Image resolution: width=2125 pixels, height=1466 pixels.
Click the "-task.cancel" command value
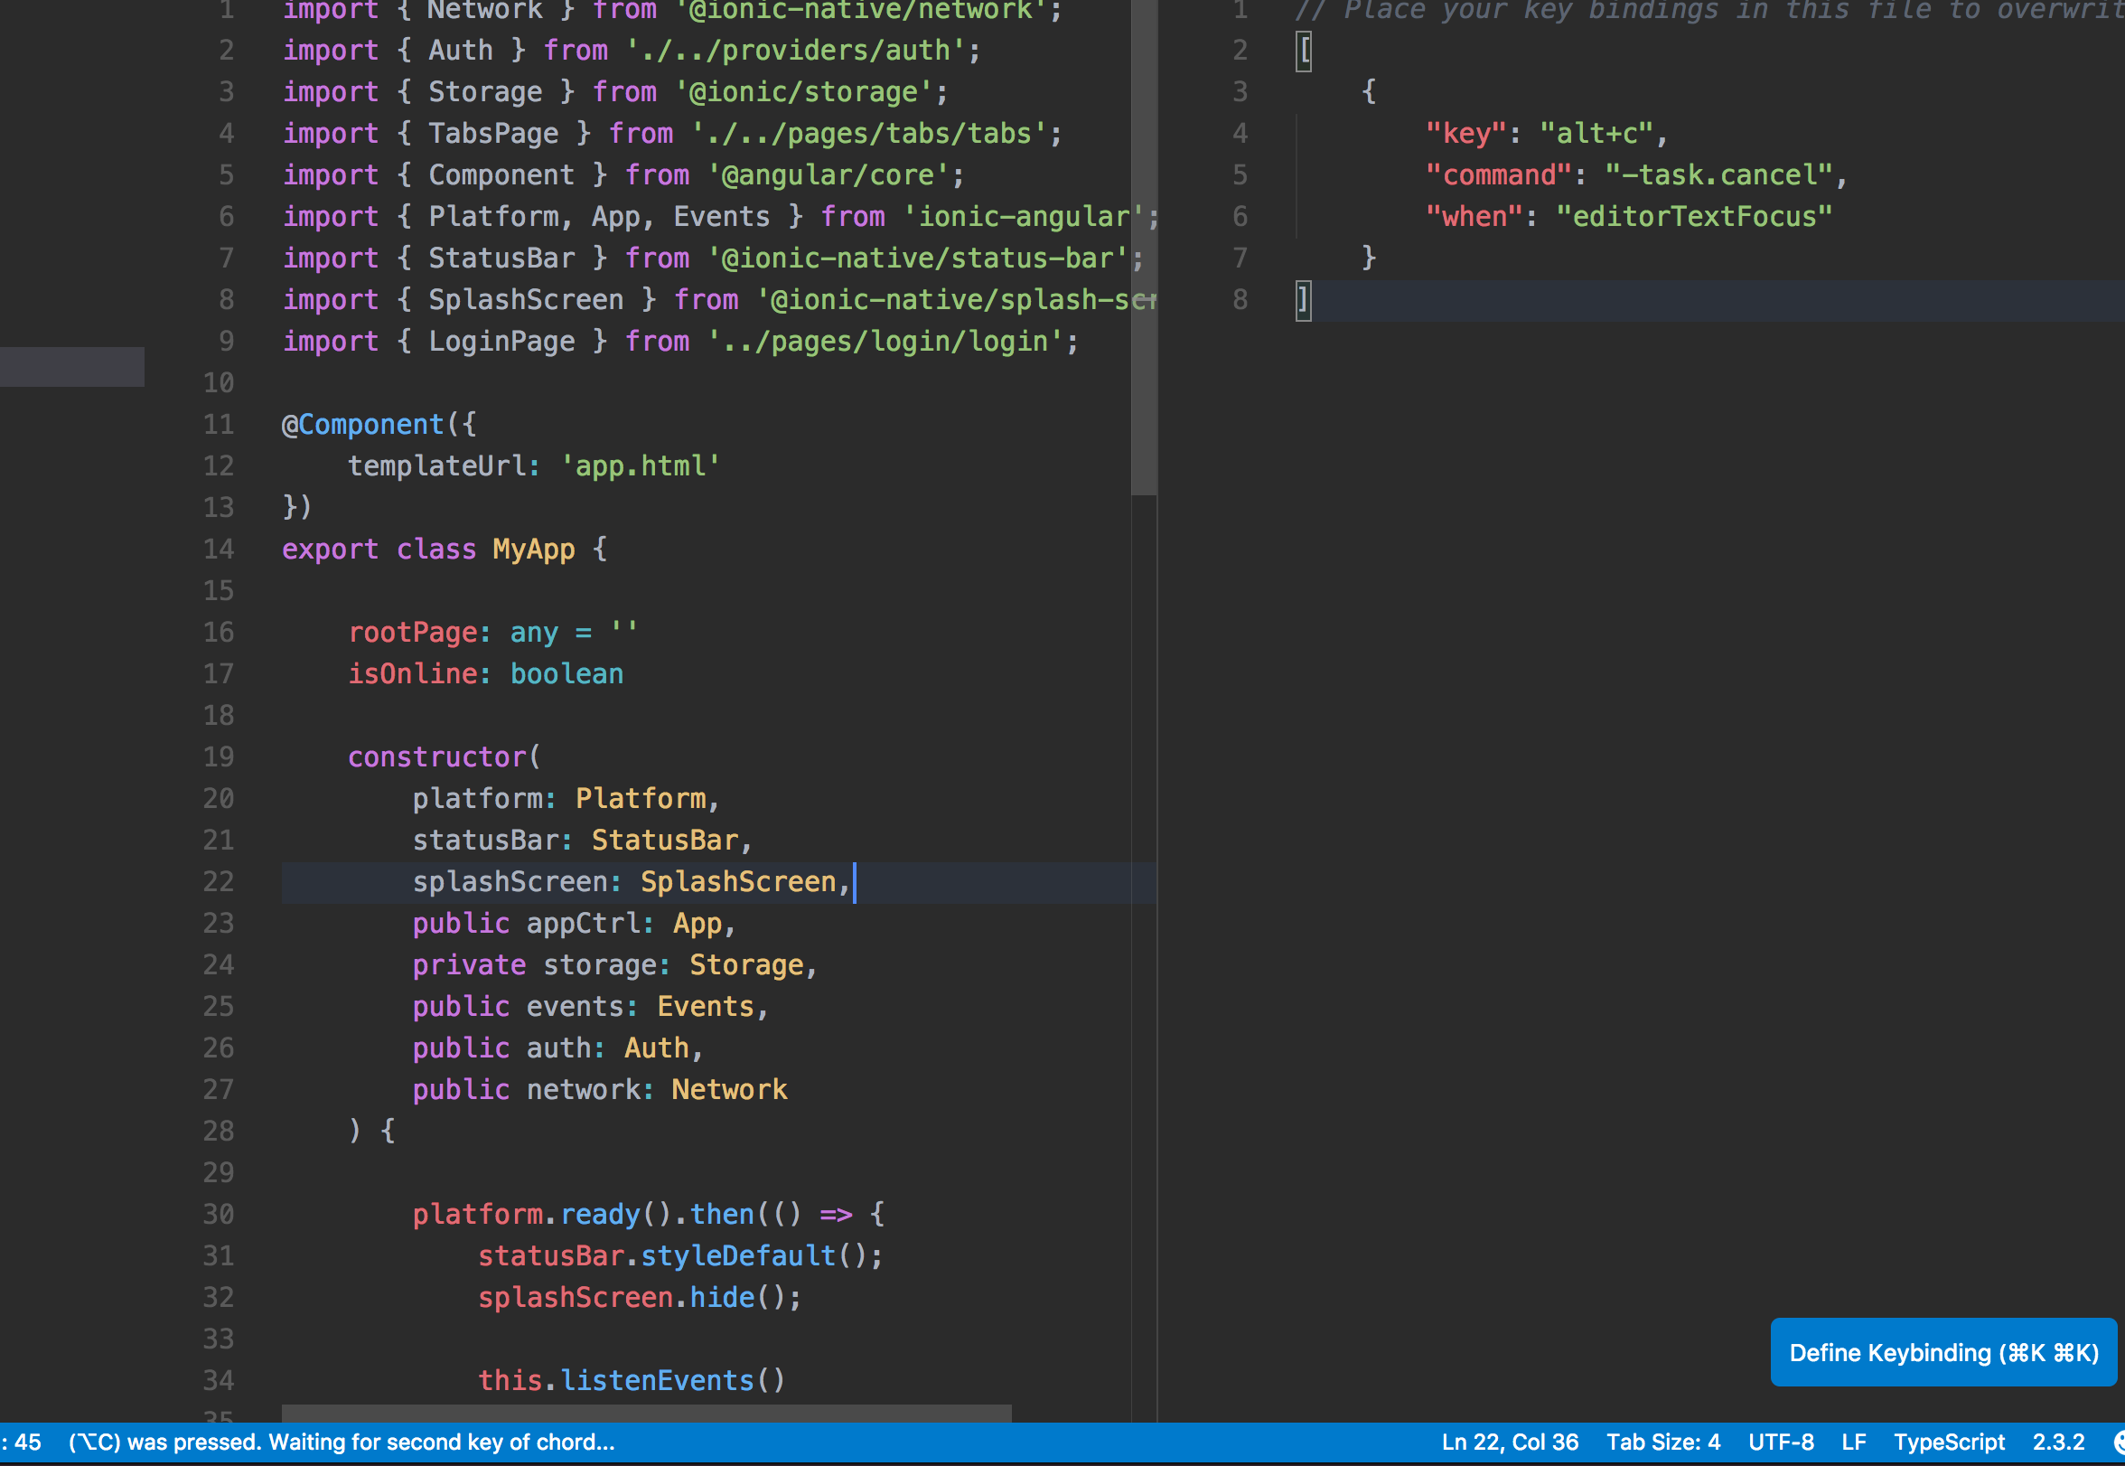(x=1718, y=174)
